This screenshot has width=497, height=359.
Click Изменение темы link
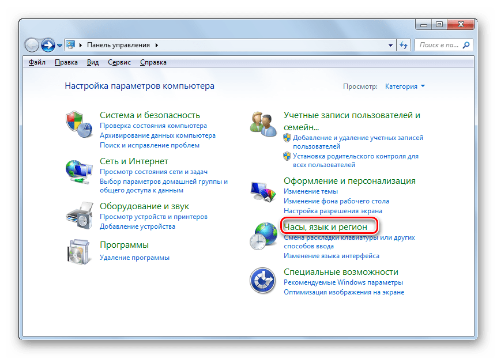tap(311, 191)
